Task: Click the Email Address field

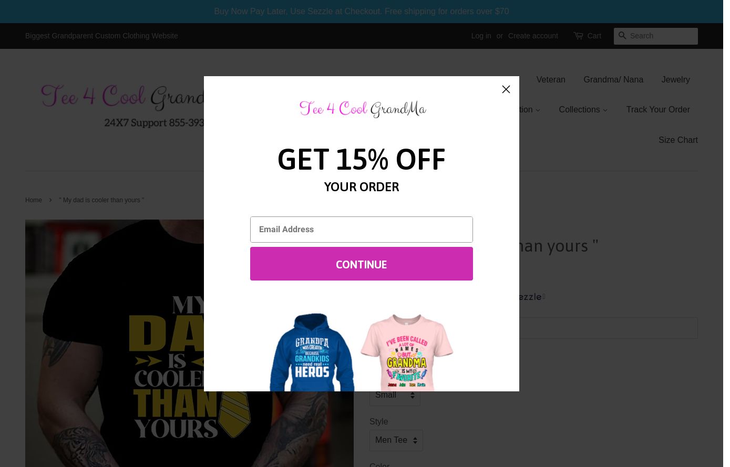Action: coord(362,230)
